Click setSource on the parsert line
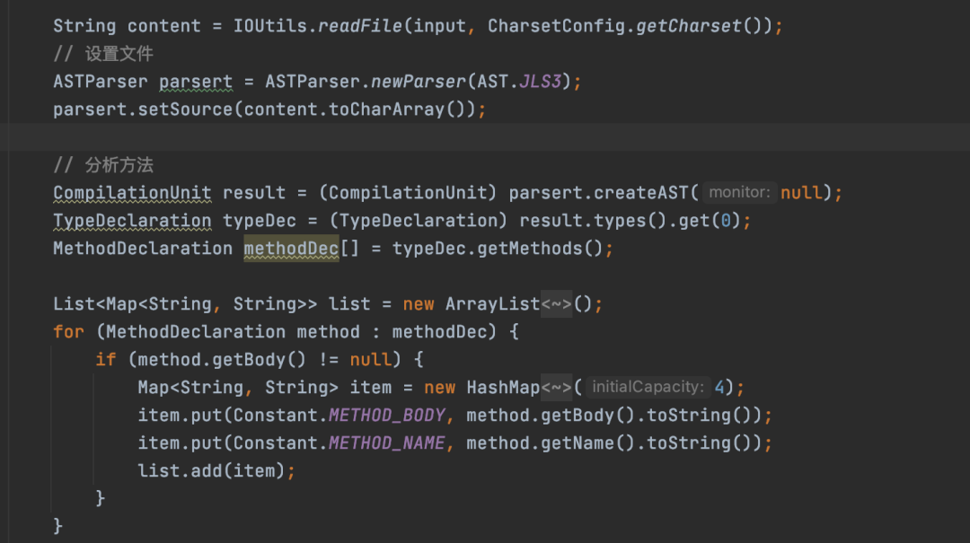The image size is (970, 543). click(x=185, y=109)
